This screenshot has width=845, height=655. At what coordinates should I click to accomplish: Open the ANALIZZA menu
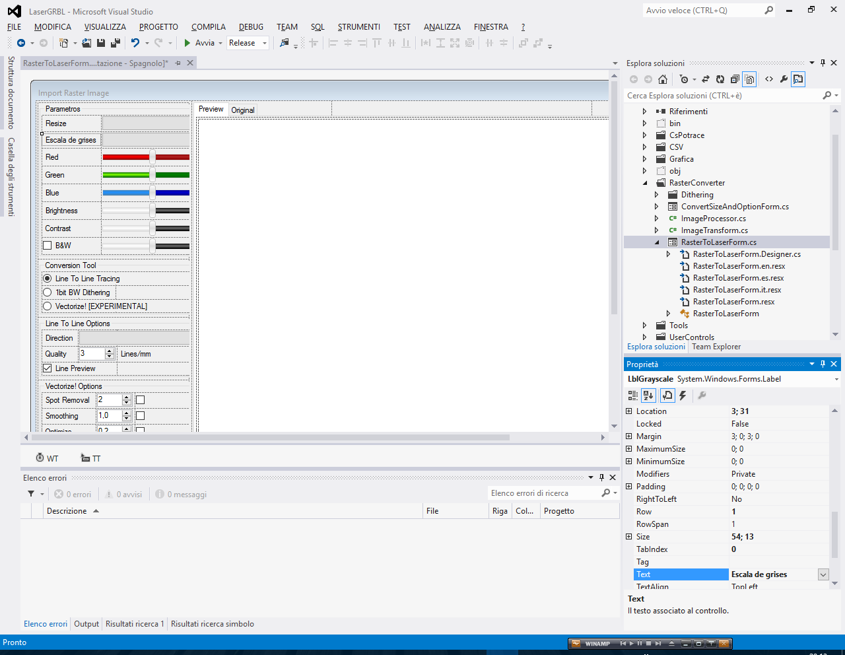pyautogui.click(x=442, y=27)
